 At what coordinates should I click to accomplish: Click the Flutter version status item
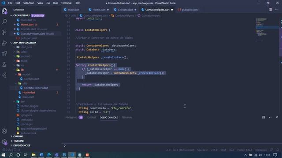245,150
